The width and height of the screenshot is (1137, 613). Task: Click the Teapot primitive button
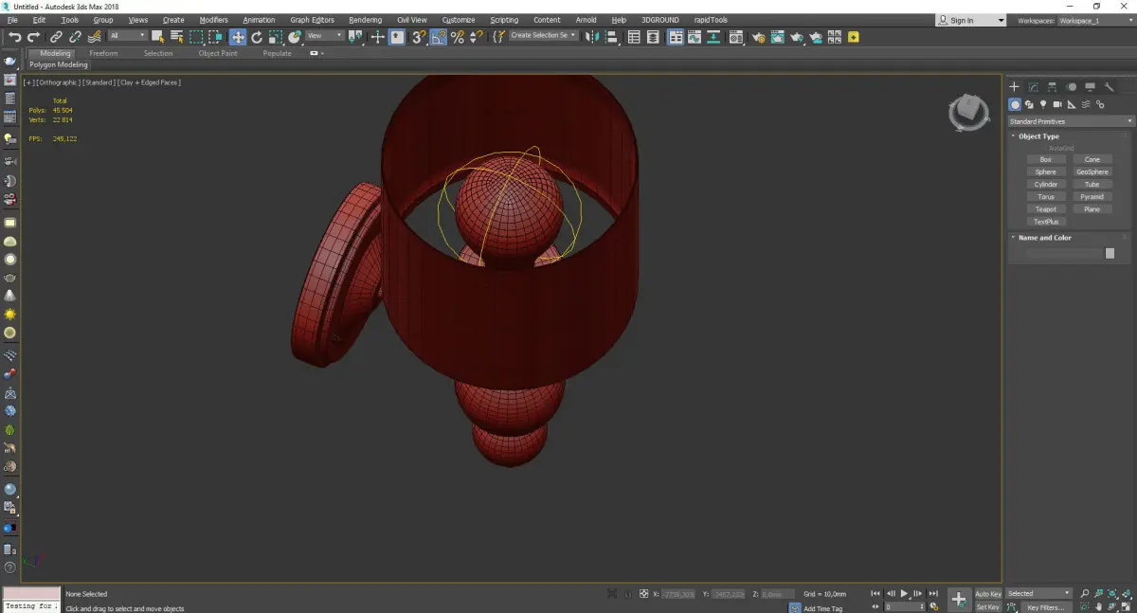point(1045,209)
